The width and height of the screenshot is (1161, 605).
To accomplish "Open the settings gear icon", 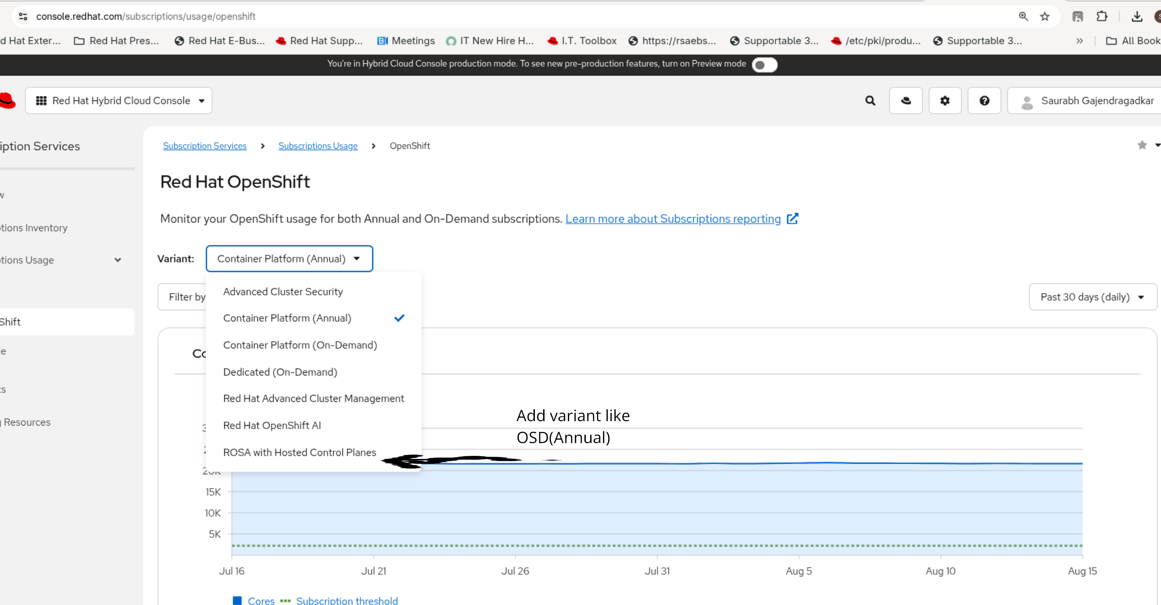I will [945, 100].
